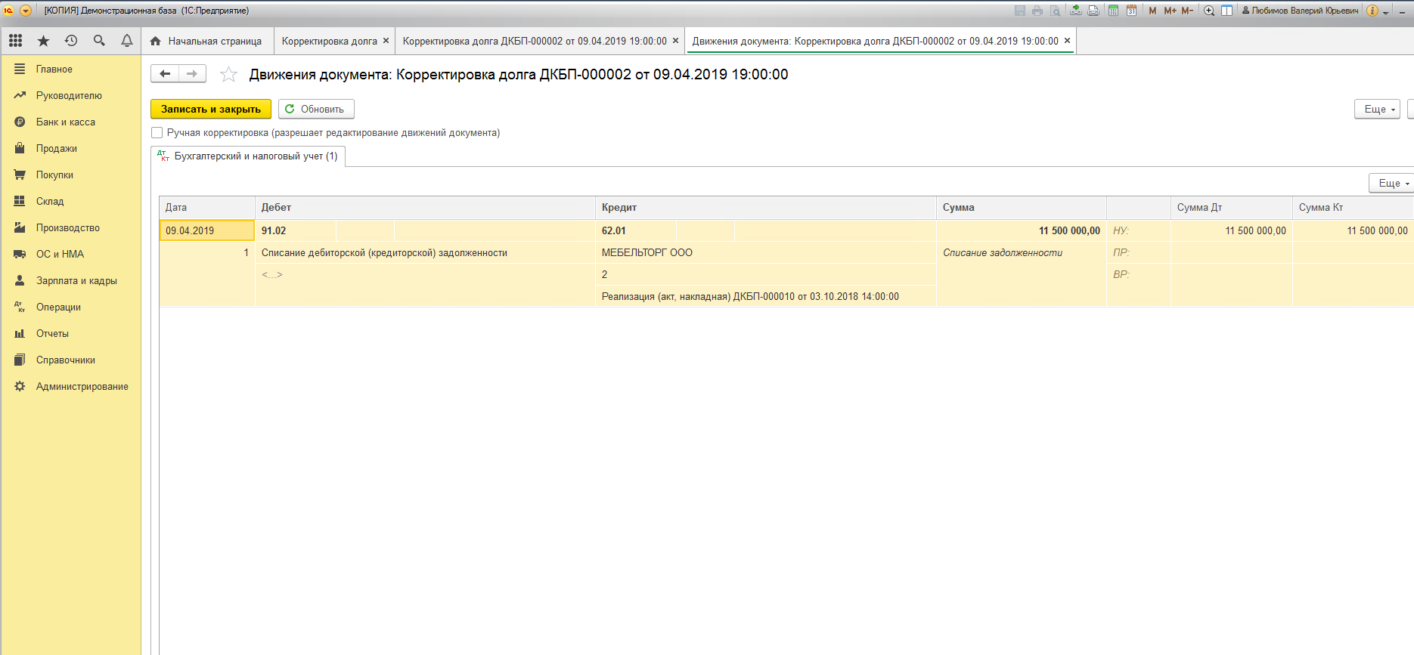Select debit account 91.02 cell
This screenshot has height=655, width=1414.
(296, 230)
